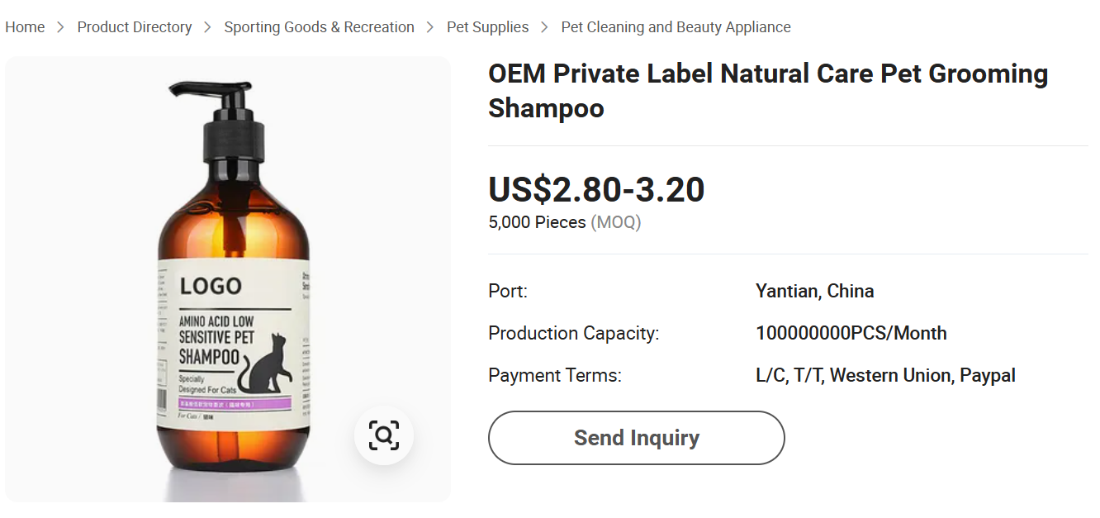Image resolution: width=1100 pixels, height=518 pixels.
Task: Click the image search magnifier icon
Action: [384, 435]
